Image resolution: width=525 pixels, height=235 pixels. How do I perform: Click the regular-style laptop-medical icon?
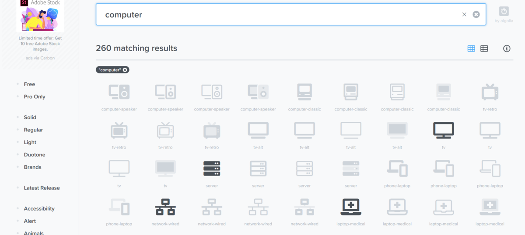[397, 207]
